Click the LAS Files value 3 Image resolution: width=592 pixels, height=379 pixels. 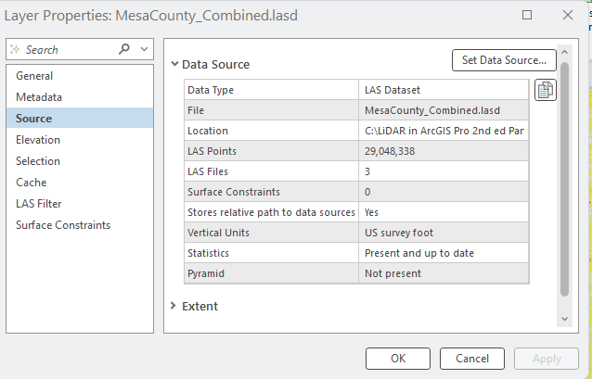[x=444, y=171]
